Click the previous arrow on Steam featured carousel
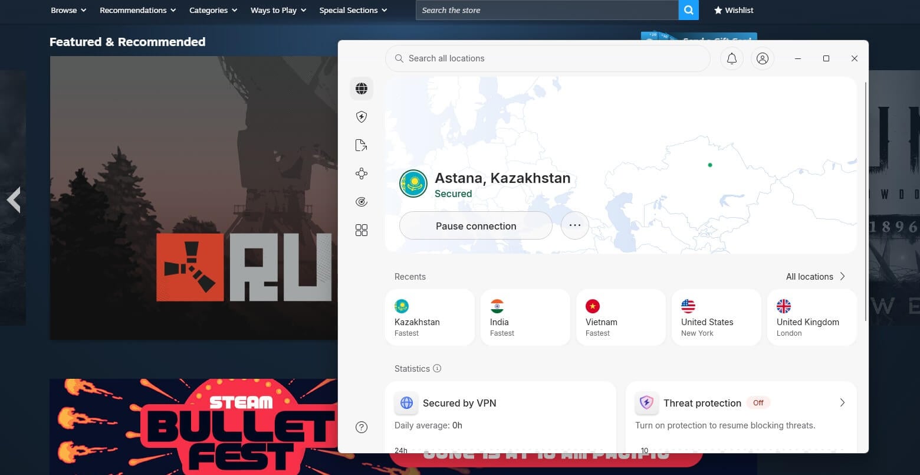This screenshot has height=475, width=920. point(14,200)
